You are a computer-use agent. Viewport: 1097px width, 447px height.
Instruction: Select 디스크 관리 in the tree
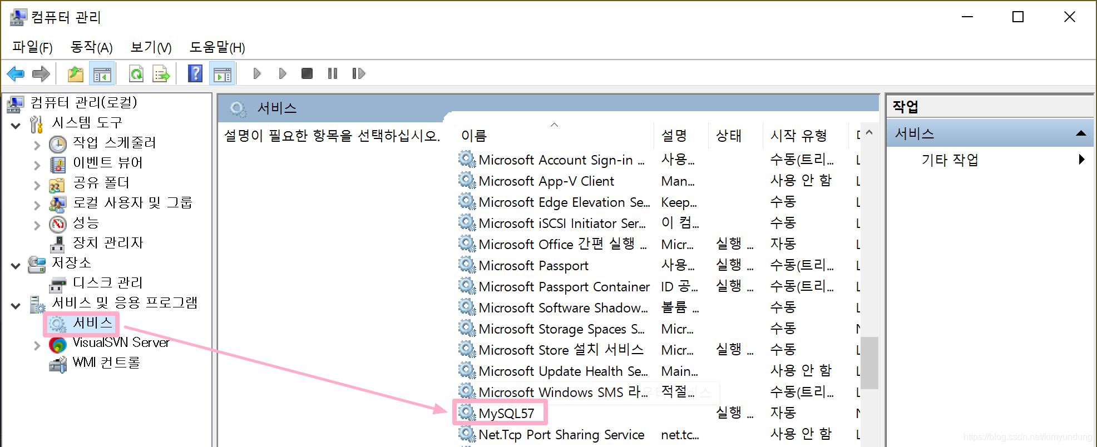point(108,283)
